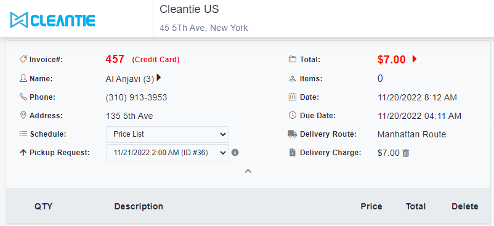This screenshot has width=494, height=226.
Task: Click the pickup request info icon
Action: click(x=235, y=153)
